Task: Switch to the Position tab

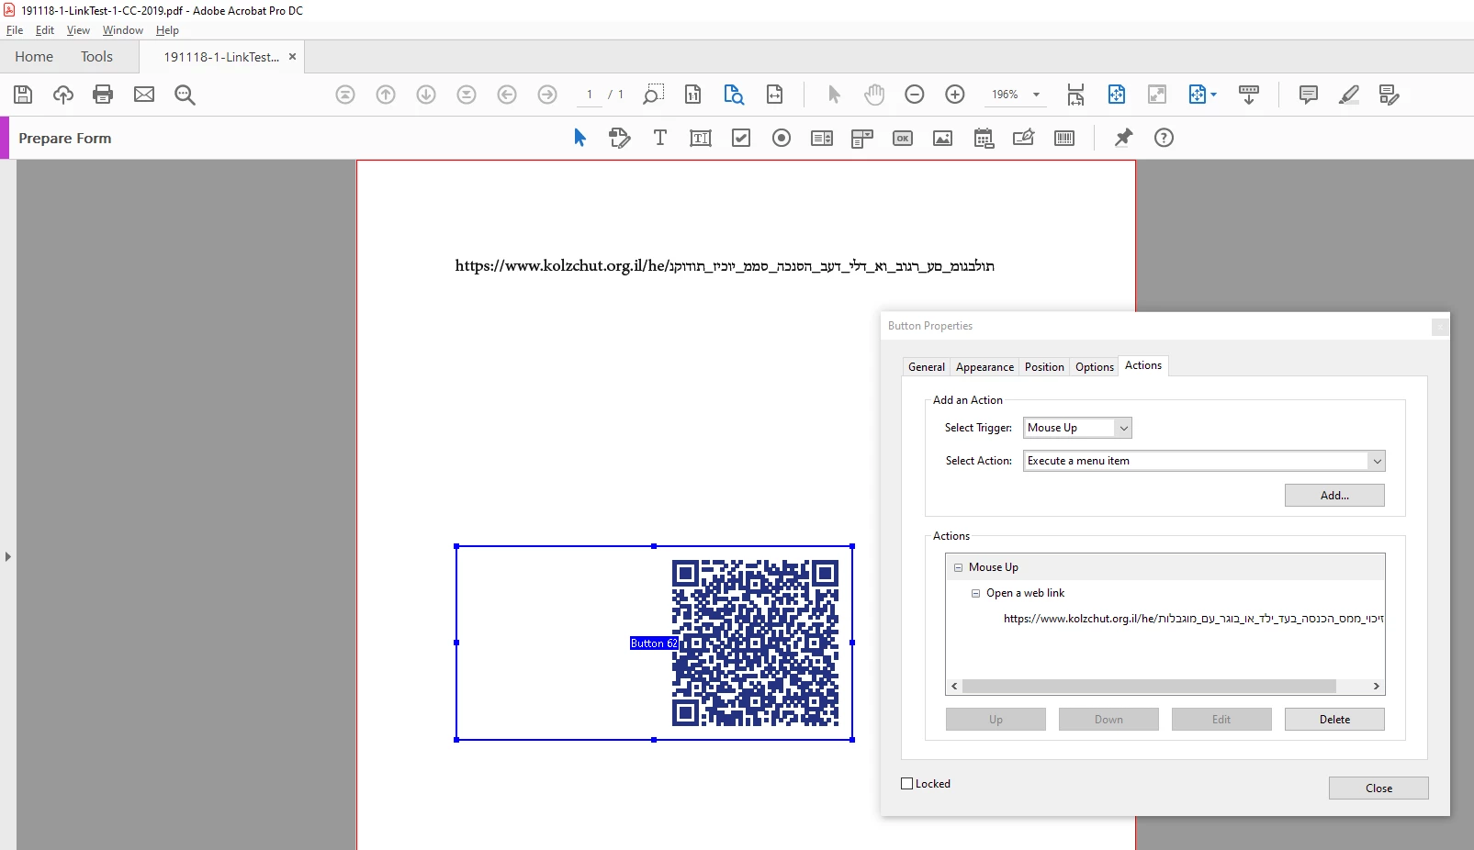Action: point(1044,367)
